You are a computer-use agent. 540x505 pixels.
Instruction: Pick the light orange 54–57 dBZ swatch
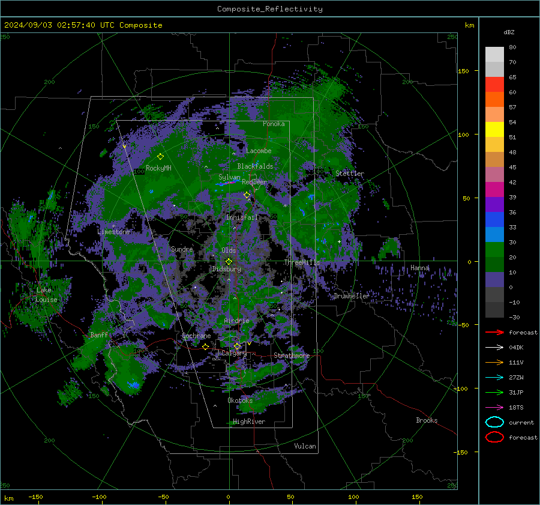(494, 115)
